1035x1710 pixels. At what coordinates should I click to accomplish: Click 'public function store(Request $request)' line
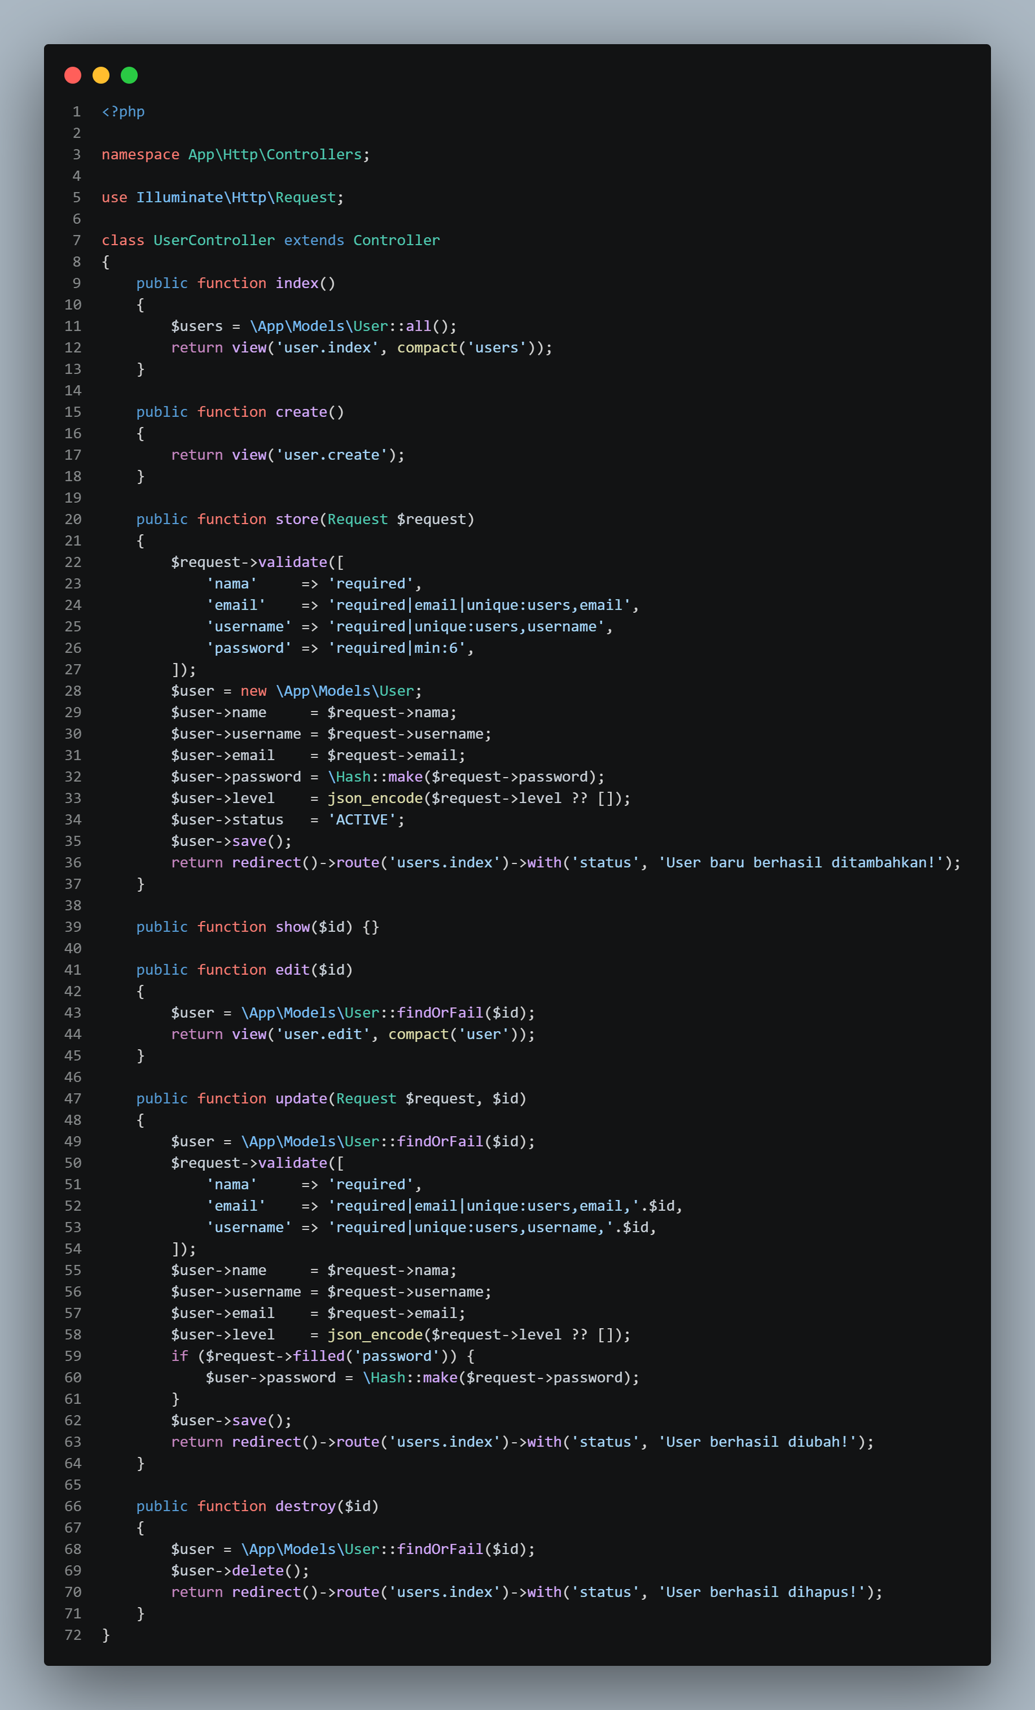(305, 520)
